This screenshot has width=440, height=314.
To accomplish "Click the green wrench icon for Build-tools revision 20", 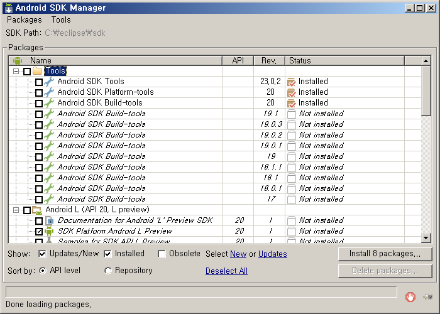I will point(49,103).
